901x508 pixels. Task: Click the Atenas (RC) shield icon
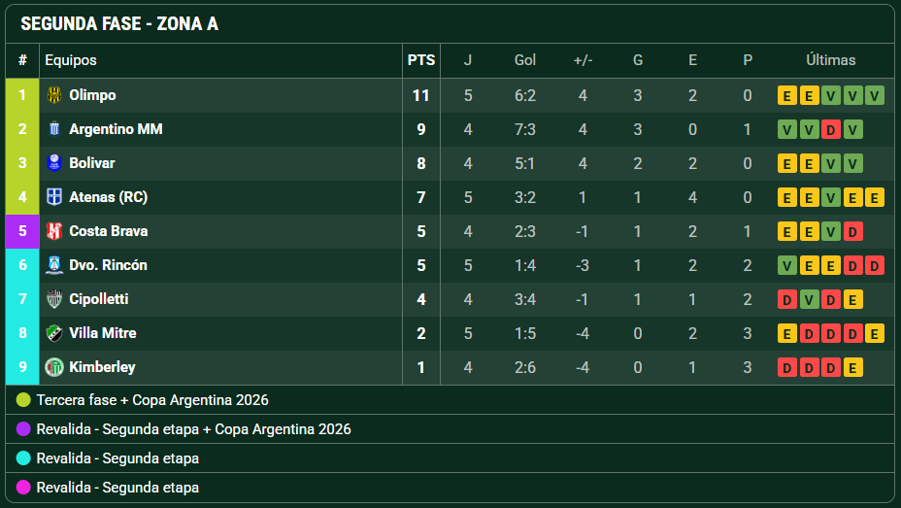(x=54, y=197)
